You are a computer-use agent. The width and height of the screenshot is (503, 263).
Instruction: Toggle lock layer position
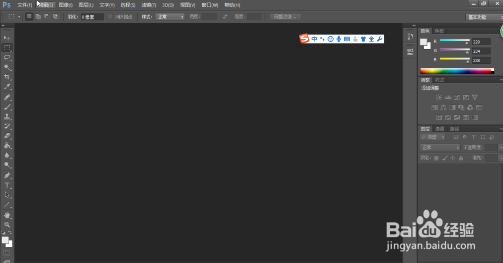tap(453, 158)
